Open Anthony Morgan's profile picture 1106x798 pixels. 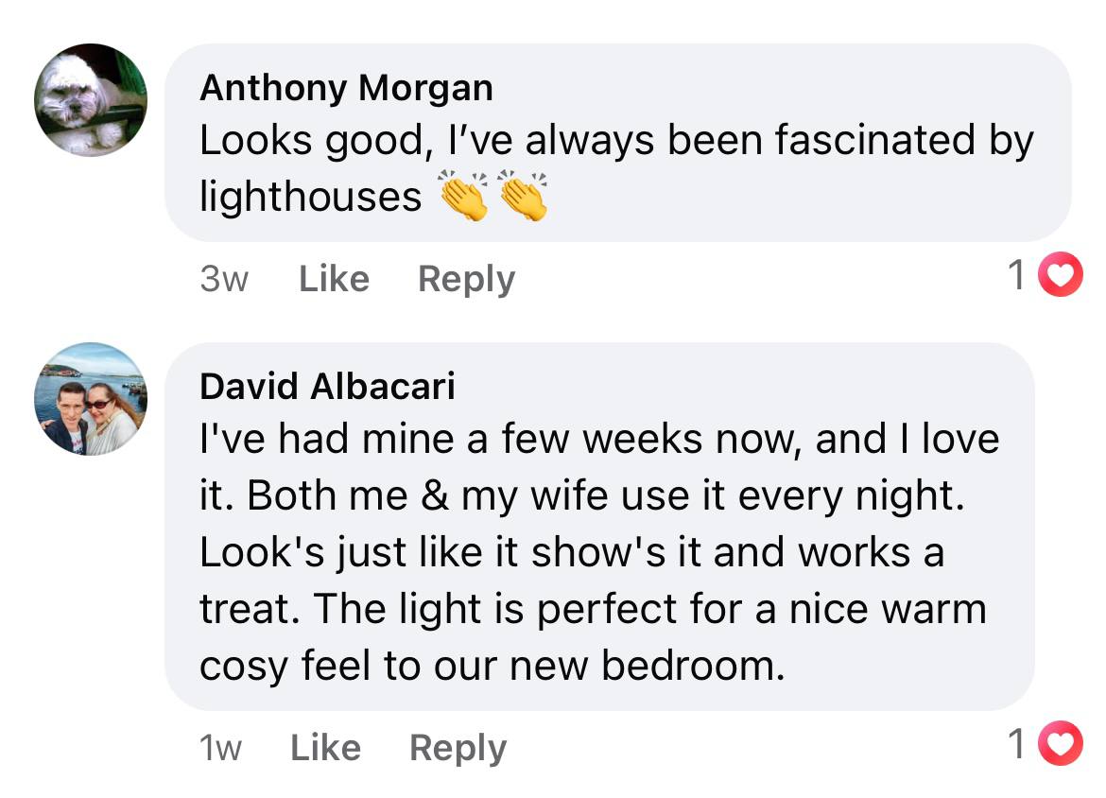click(x=91, y=99)
